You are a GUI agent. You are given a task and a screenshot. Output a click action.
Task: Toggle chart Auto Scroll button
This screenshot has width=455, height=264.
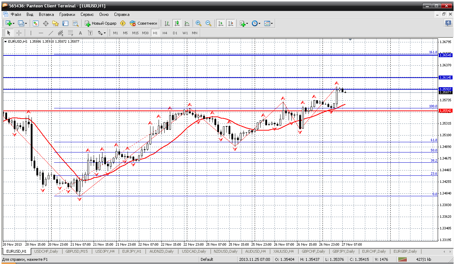click(x=221, y=23)
